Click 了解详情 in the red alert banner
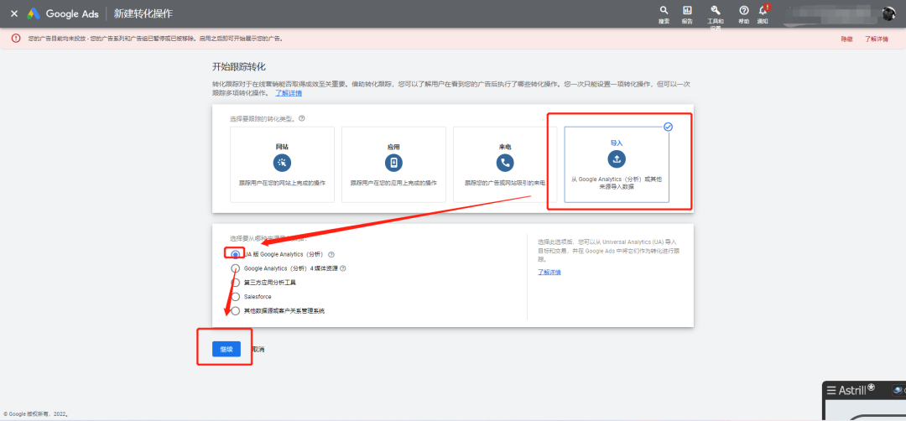Viewport: 906px width, 421px height. pos(876,39)
